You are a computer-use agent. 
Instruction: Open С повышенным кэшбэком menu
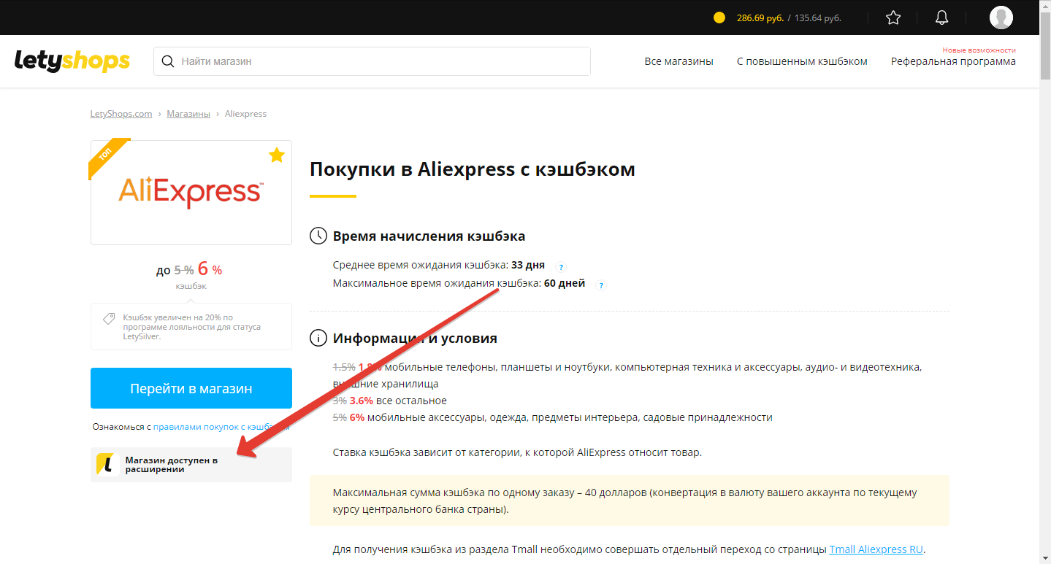(802, 61)
